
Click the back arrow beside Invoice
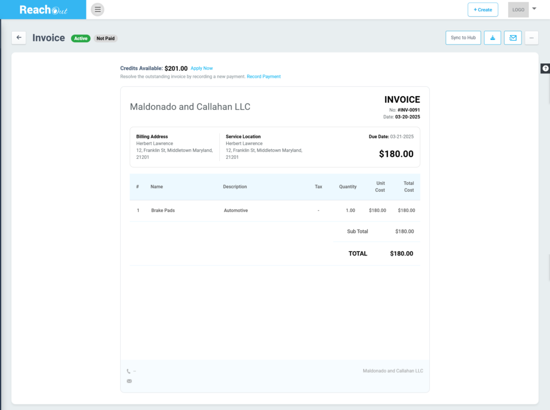19,38
